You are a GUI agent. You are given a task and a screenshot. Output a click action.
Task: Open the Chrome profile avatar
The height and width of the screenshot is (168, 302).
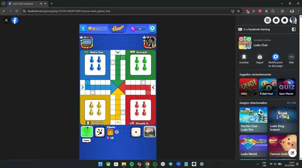coord(292,11)
